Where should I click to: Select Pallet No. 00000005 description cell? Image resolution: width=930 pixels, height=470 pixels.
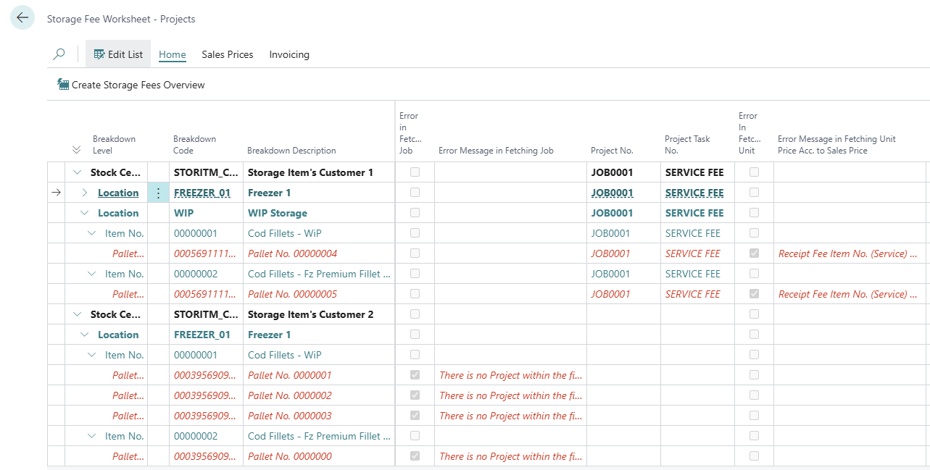[x=292, y=294]
